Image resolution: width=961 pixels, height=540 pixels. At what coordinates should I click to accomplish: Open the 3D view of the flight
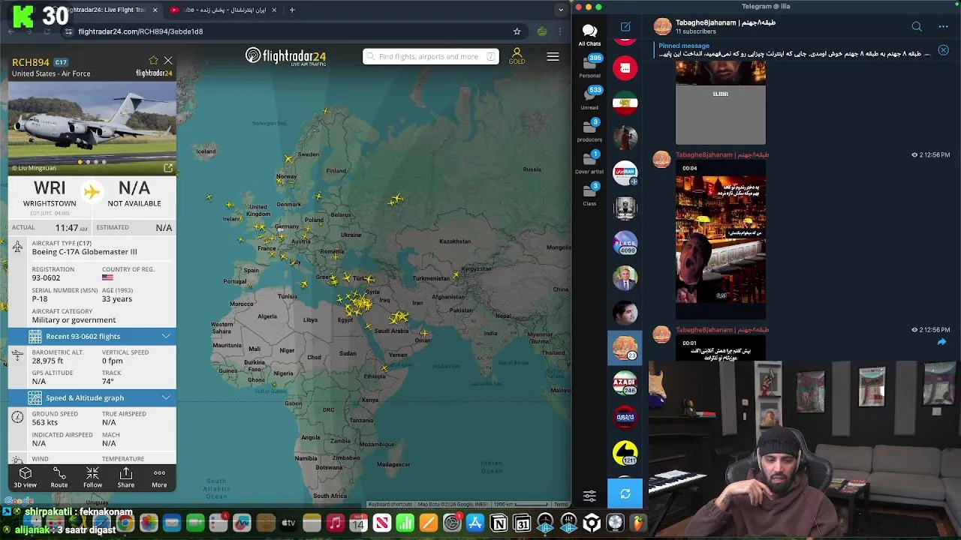[x=25, y=477]
